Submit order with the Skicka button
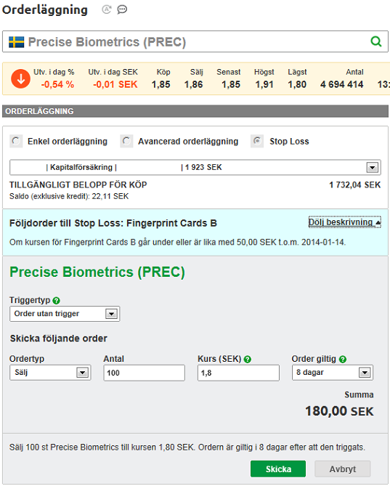The width and height of the screenshot is (390, 486). tap(278, 469)
